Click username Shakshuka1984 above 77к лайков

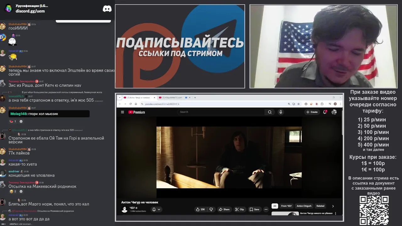[x=18, y=149]
